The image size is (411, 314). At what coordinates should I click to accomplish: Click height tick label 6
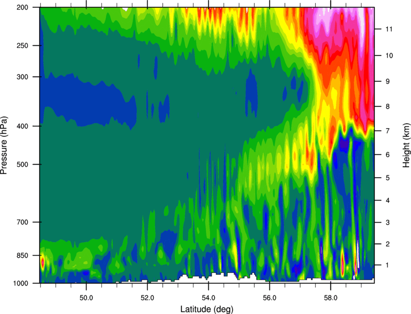pyautogui.click(x=388, y=155)
